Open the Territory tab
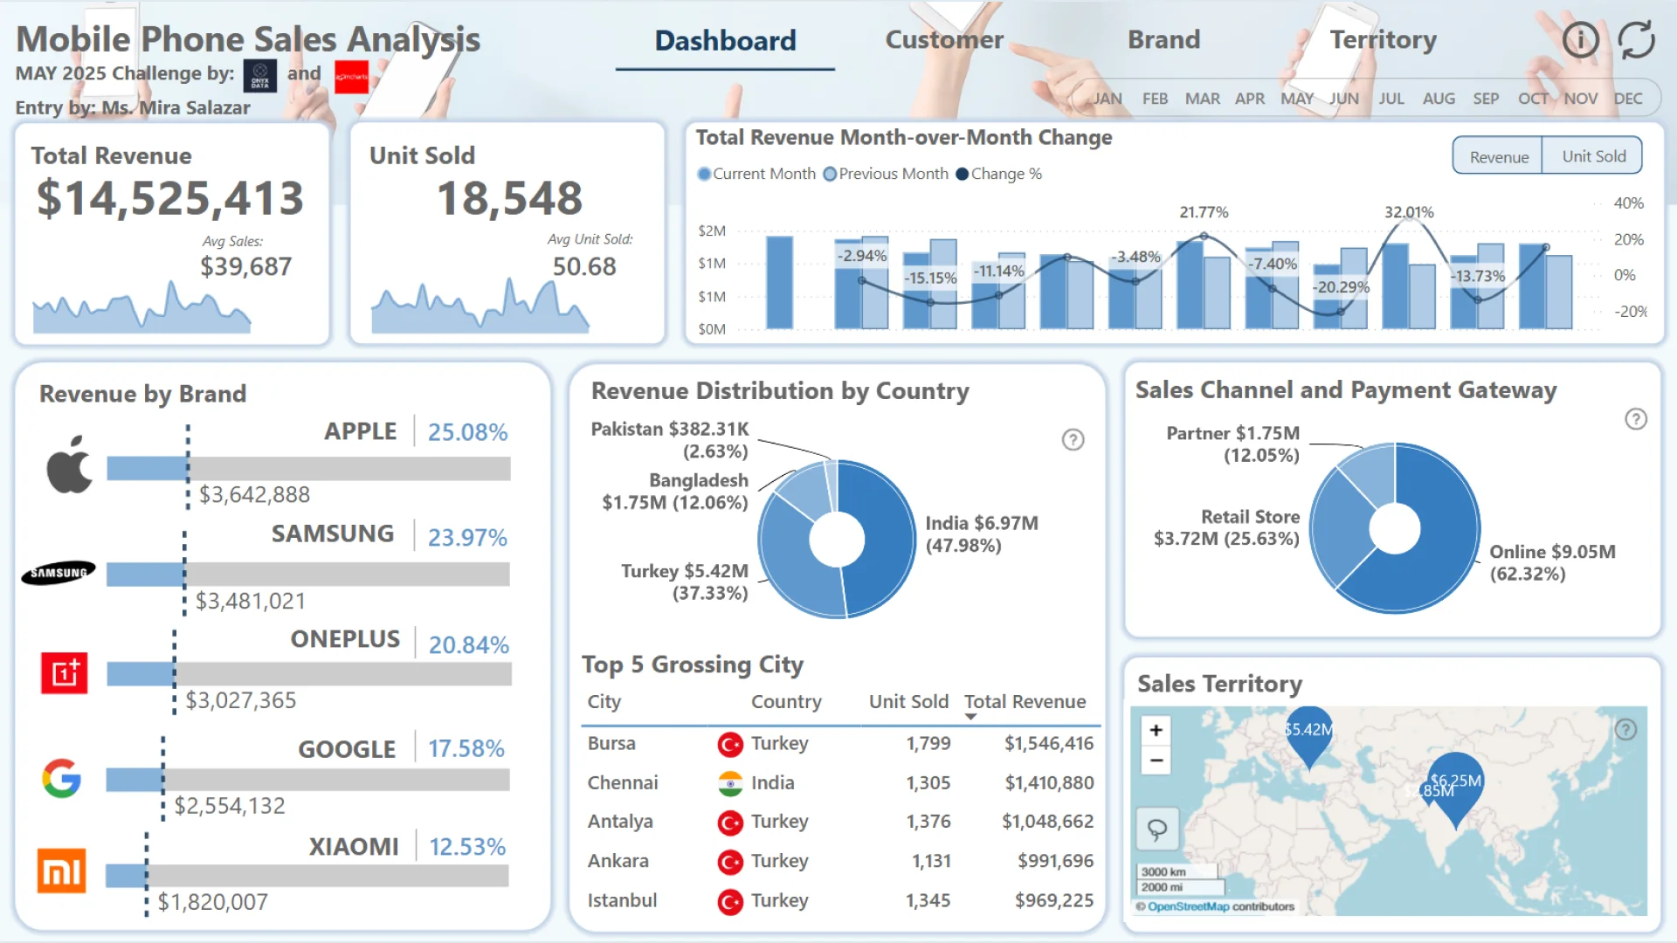 tap(1383, 40)
